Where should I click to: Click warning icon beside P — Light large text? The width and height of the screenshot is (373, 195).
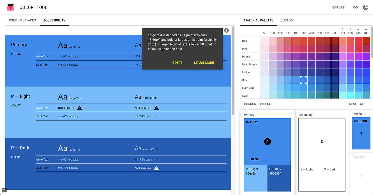coord(80,108)
